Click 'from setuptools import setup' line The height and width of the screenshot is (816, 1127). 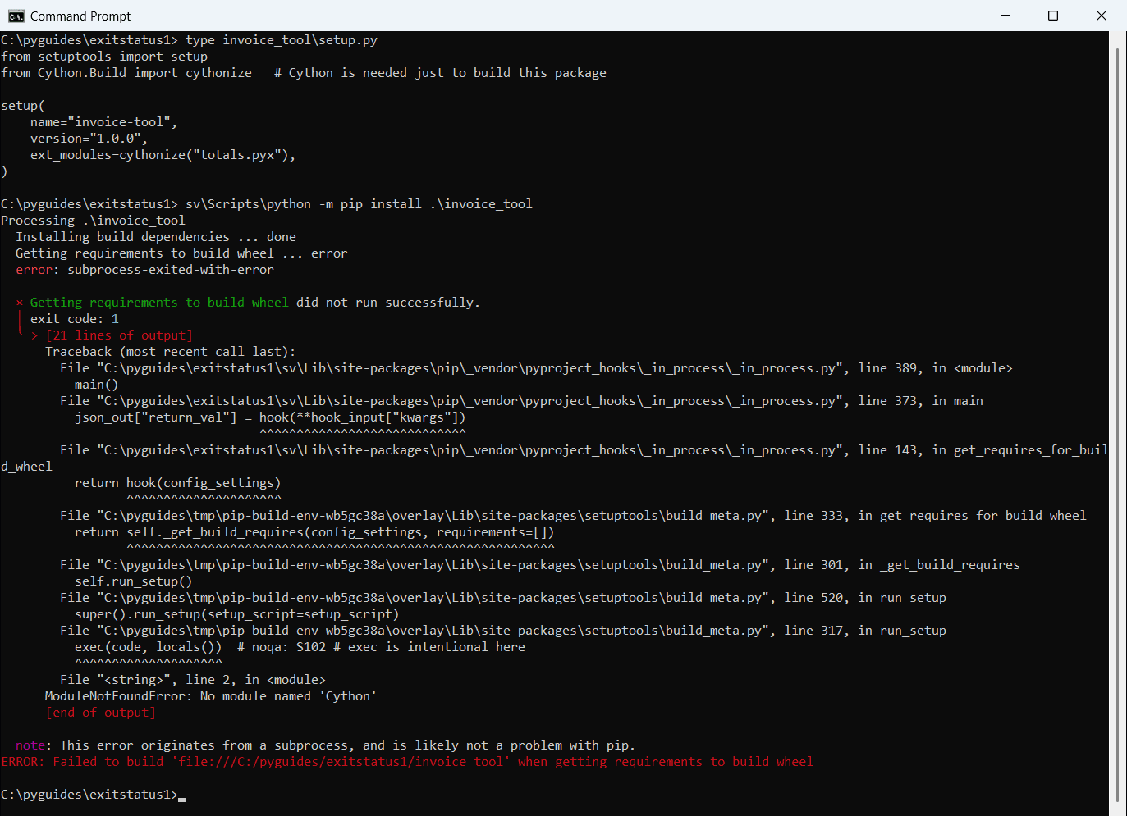click(104, 57)
